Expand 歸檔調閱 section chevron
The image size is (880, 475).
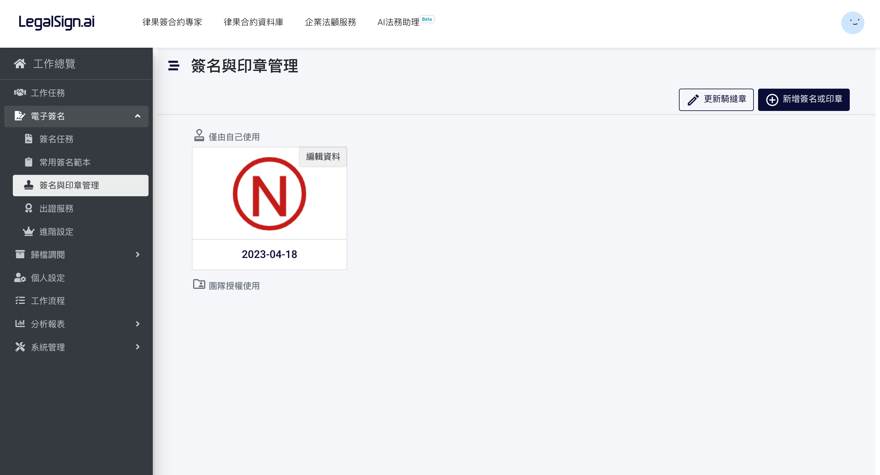pos(138,255)
